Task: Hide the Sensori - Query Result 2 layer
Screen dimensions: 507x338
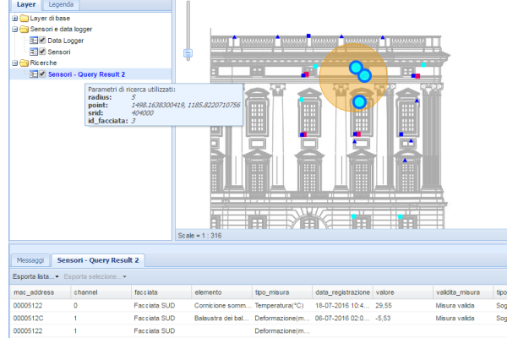Action: 42,74
